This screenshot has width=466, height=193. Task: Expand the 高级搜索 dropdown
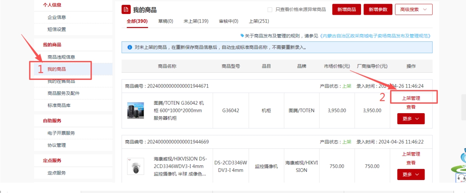pyautogui.click(x=413, y=10)
